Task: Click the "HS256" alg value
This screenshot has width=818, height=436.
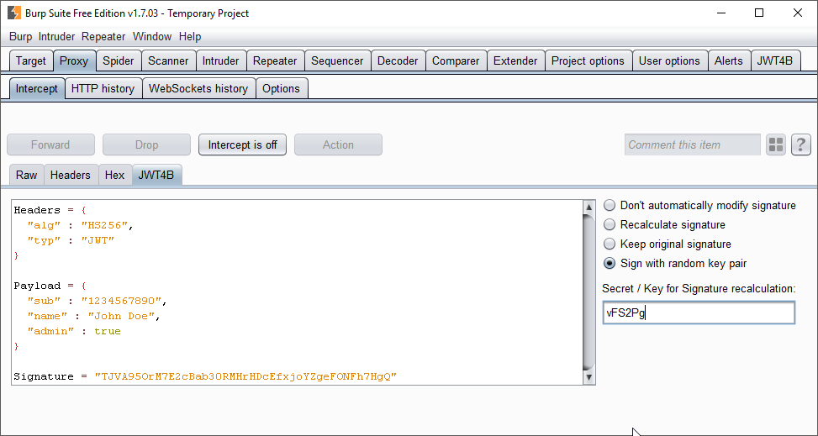Action: coord(104,225)
